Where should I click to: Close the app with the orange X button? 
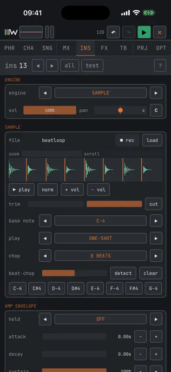point(160,32)
